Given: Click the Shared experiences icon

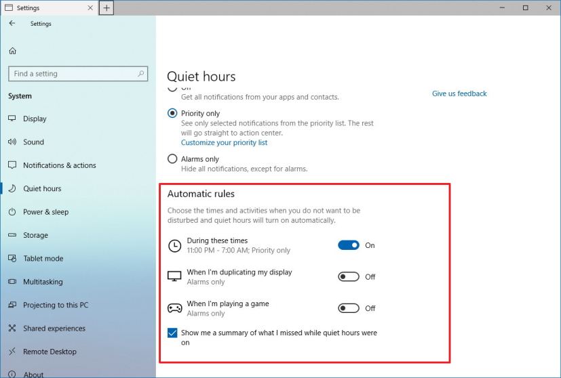Looking at the screenshot, I should pos(12,328).
